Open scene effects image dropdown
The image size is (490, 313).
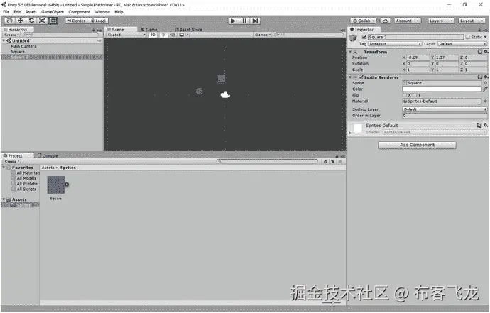(183, 35)
